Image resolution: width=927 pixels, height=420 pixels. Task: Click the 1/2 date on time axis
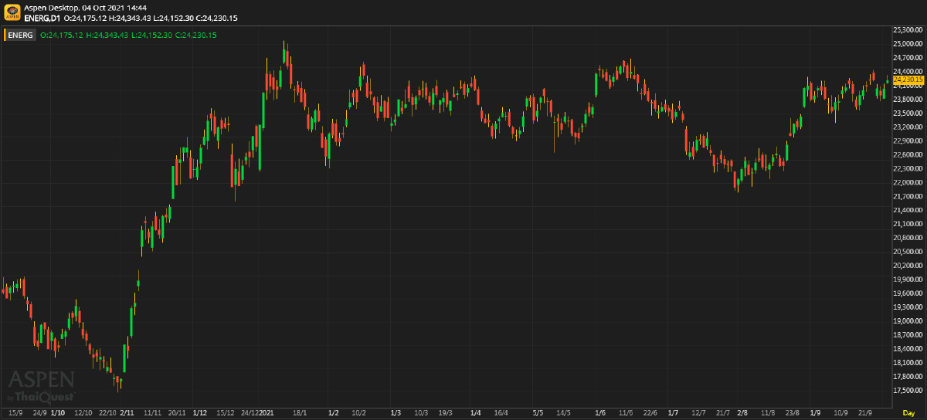(x=334, y=413)
